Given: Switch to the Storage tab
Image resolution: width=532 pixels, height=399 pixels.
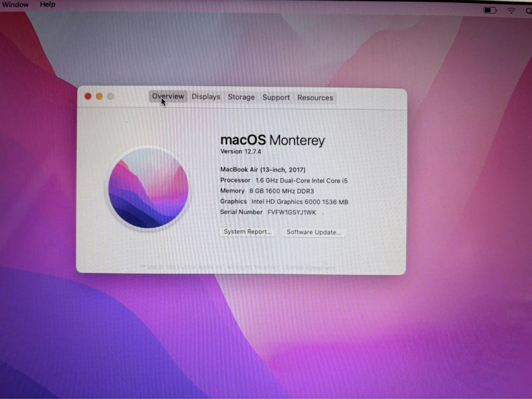Looking at the screenshot, I should (241, 97).
